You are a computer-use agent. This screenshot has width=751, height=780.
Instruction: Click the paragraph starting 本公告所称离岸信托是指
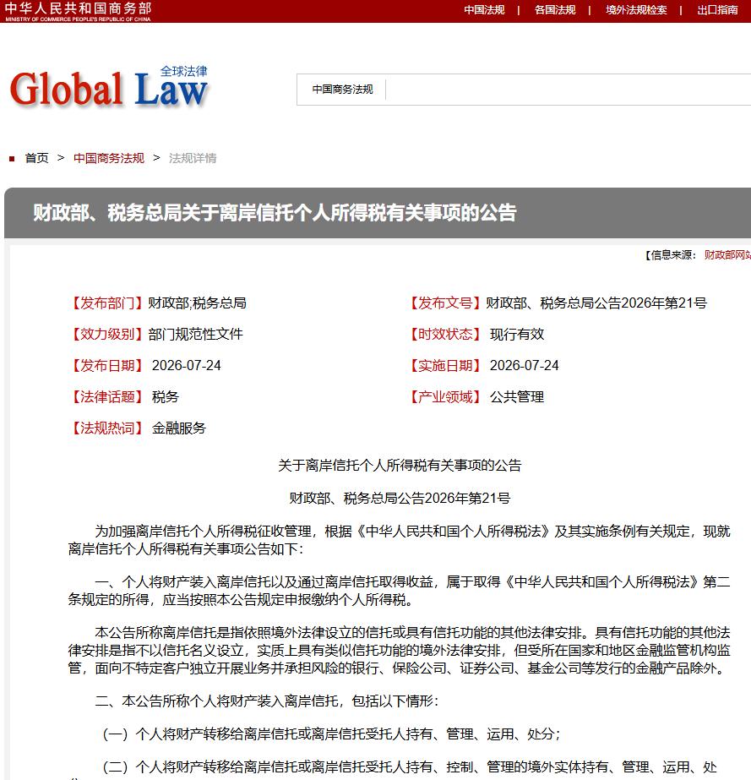pos(399,650)
